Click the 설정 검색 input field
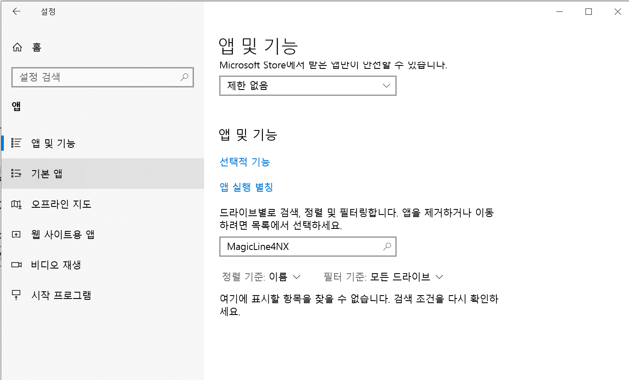Screen dimensions: 629x380 pos(84,77)
